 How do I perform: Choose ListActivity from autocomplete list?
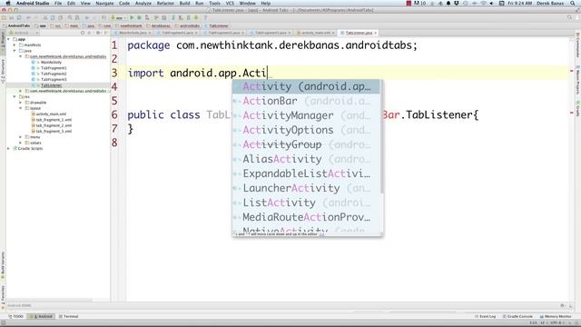click(x=306, y=203)
